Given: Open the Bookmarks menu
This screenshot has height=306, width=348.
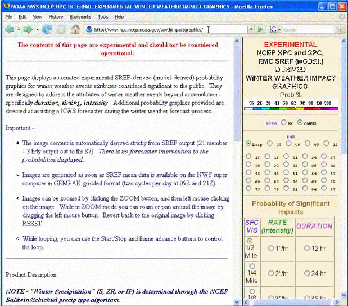Looking at the screenshot, I should (80, 17).
